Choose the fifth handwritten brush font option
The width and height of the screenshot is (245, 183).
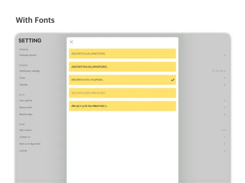122,106
